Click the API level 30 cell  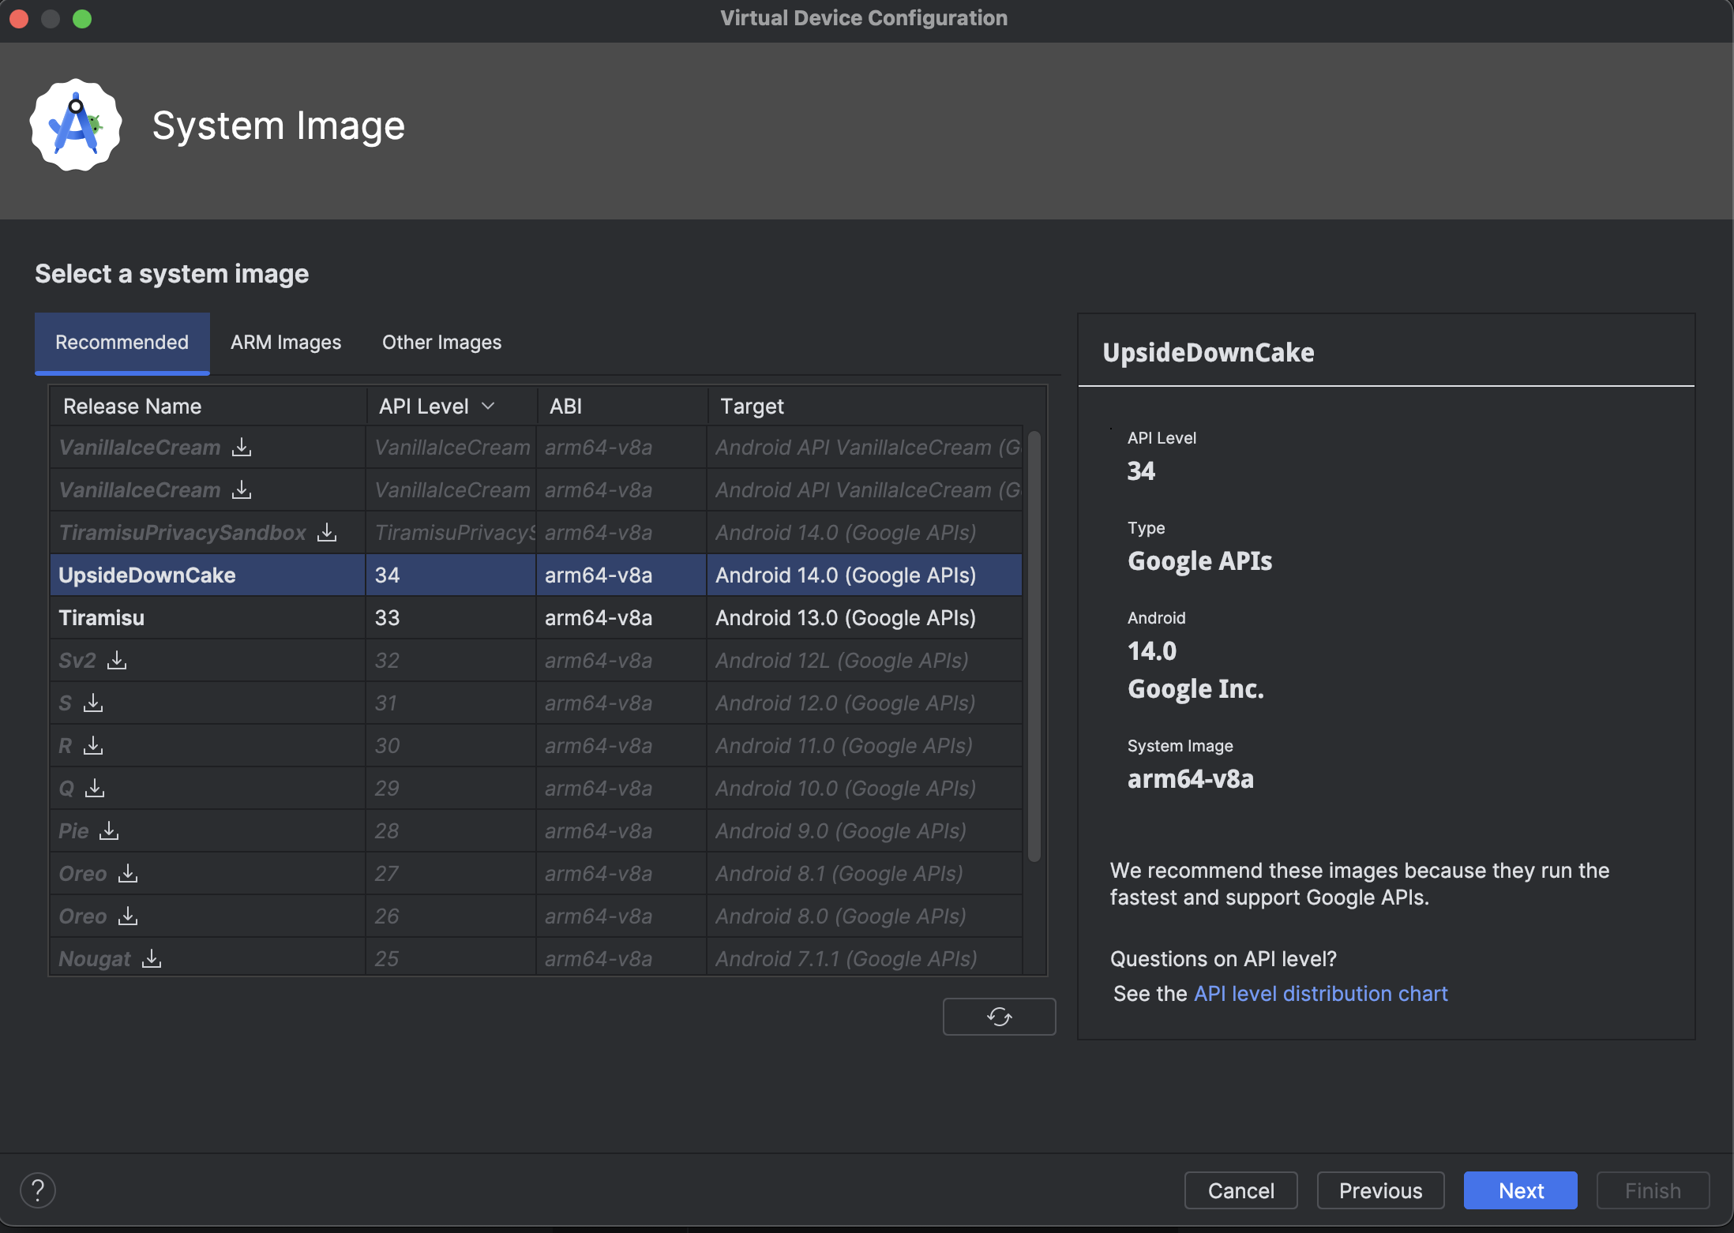click(451, 746)
